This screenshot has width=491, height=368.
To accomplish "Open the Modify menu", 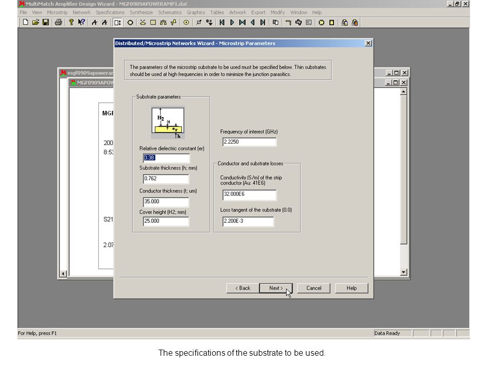I will click(x=278, y=12).
